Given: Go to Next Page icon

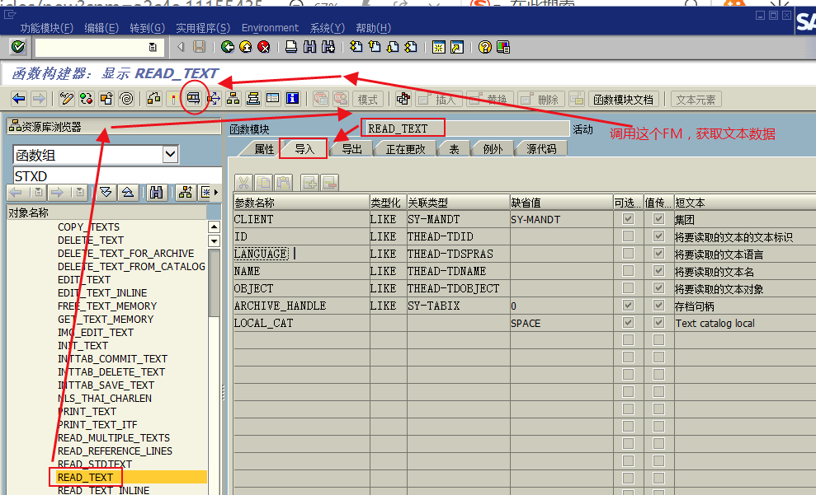Looking at the screenshot, I should pyautogui.click(x=393, y=47).
